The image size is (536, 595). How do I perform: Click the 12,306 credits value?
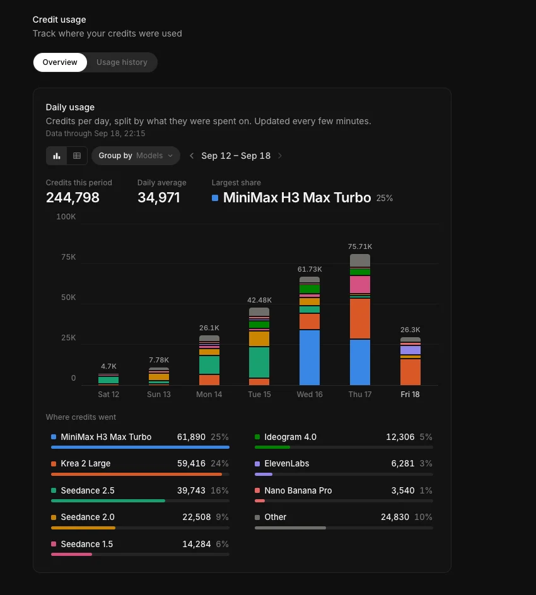(x=400, y=437)
